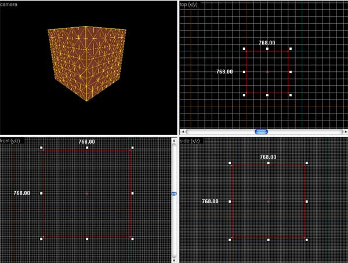Click the right-middle handle in top view

(x=290, y=72)
